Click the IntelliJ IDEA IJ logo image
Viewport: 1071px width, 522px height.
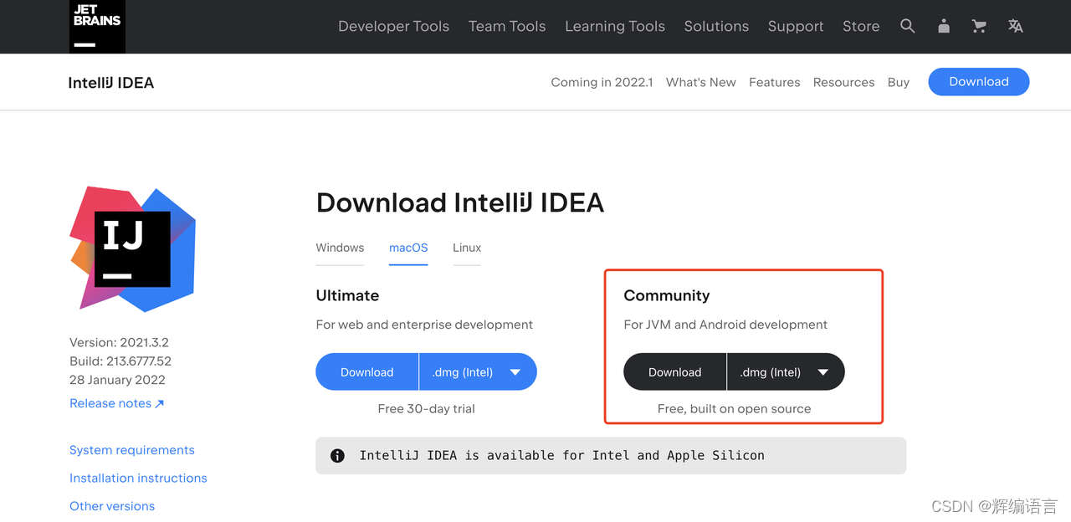tap(133, 248)
